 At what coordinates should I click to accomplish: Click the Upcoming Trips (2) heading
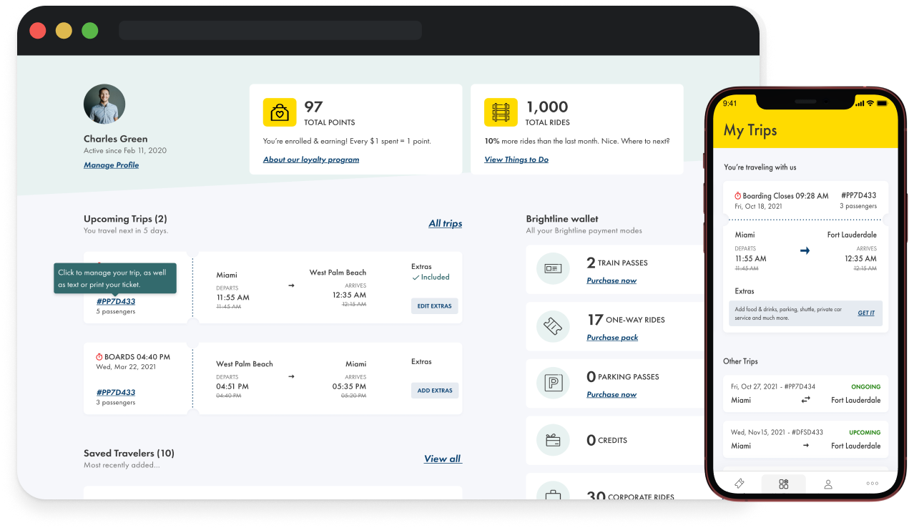tap(125, 219)
